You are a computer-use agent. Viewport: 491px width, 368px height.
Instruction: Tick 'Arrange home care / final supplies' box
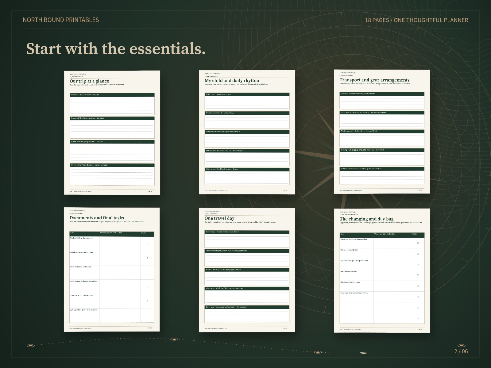(147, 315)
